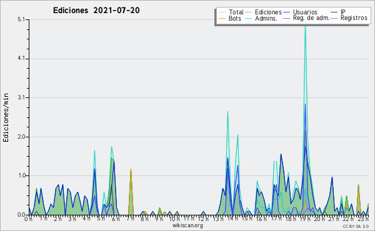Click the 2.0 y-axis value

click(21, 137)
